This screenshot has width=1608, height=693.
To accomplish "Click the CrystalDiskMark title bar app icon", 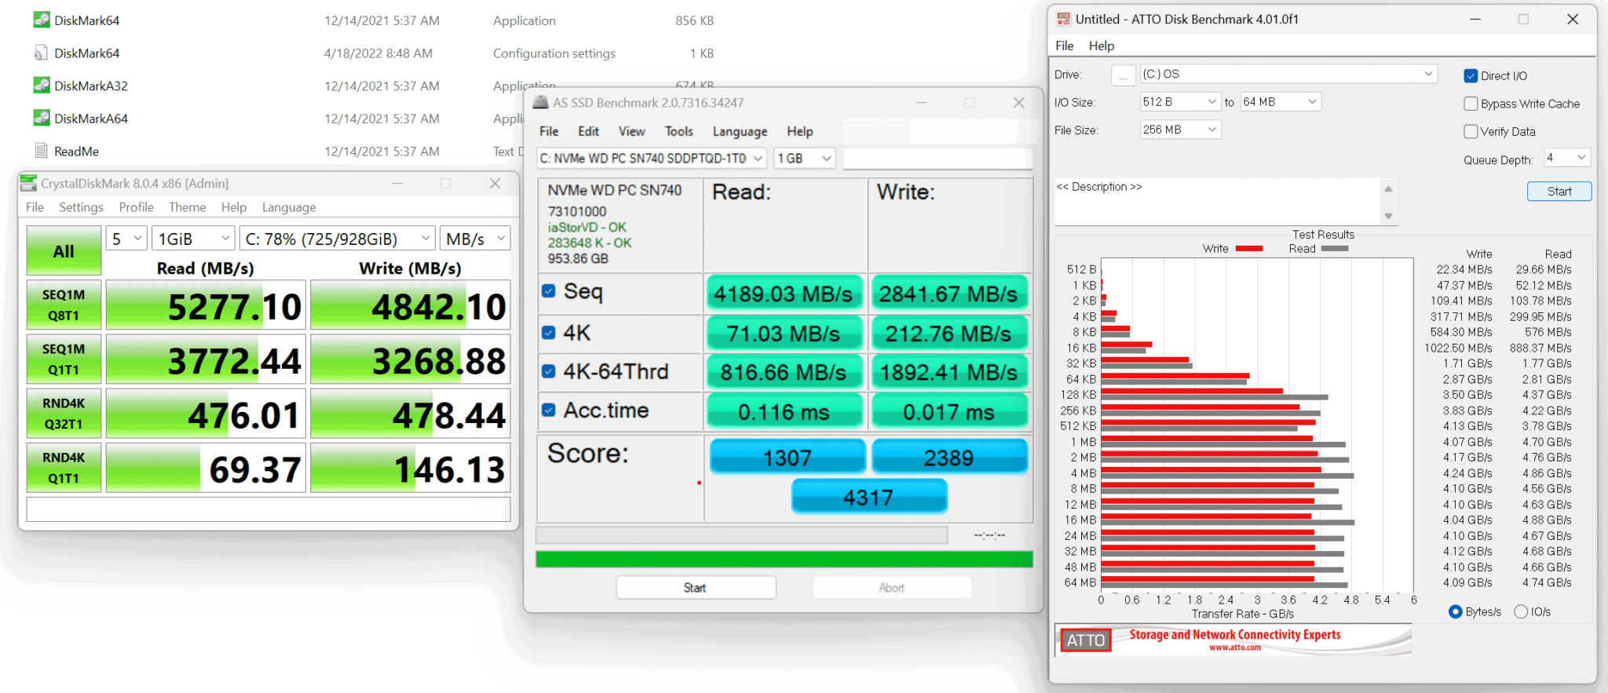I will [28, 183].
